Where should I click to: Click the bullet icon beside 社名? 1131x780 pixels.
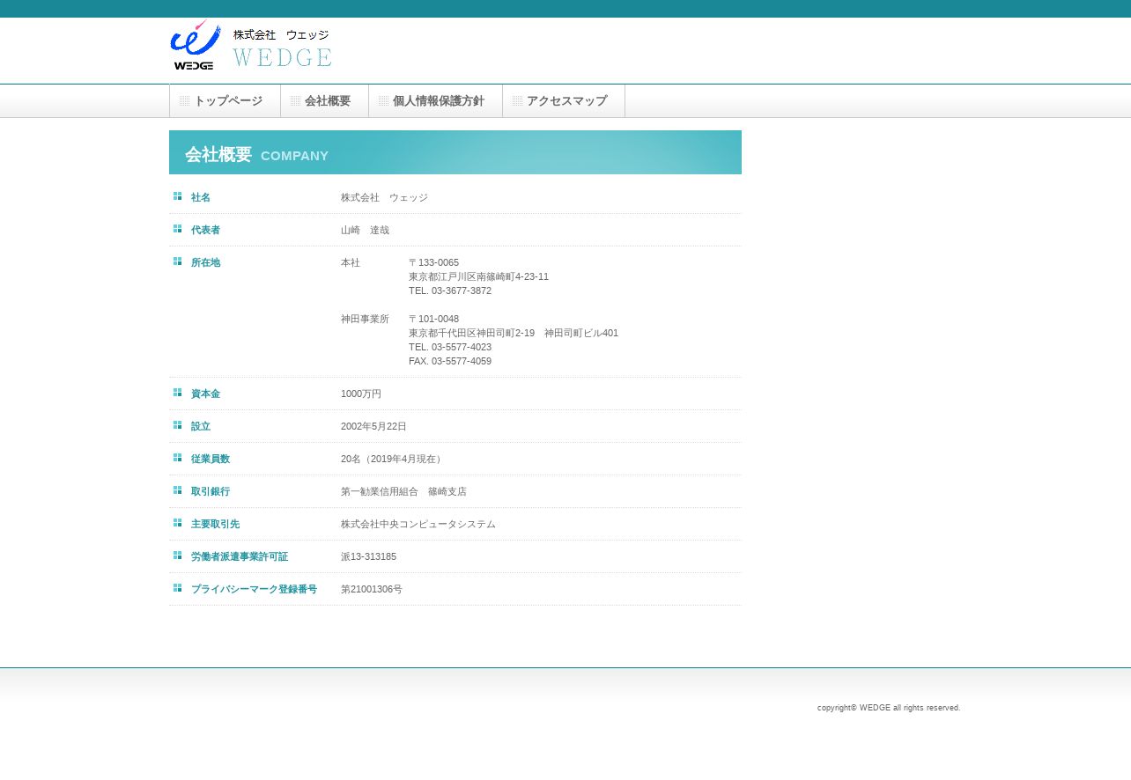pyautogui.click(x=177, y=196)
